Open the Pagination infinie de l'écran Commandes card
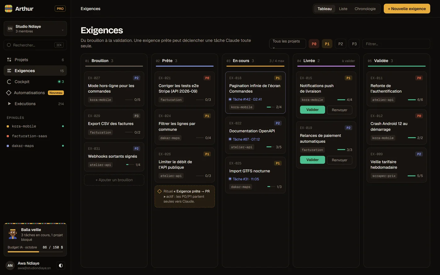This screenshot has width=440, height=275. click(x=256, y=92)
